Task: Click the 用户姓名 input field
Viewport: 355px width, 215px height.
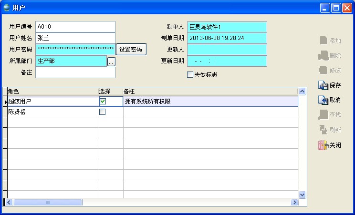Action: pos(75,38)
